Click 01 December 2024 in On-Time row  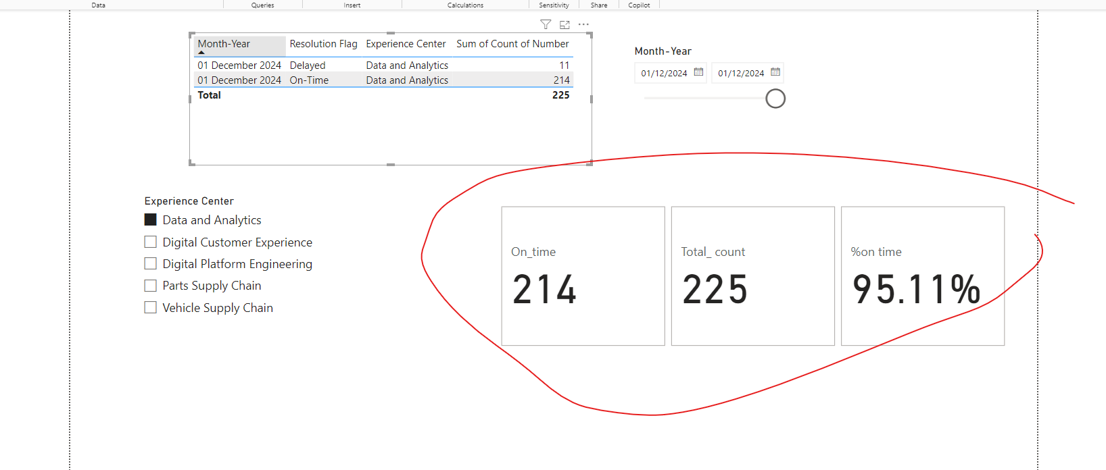(239, 80)
